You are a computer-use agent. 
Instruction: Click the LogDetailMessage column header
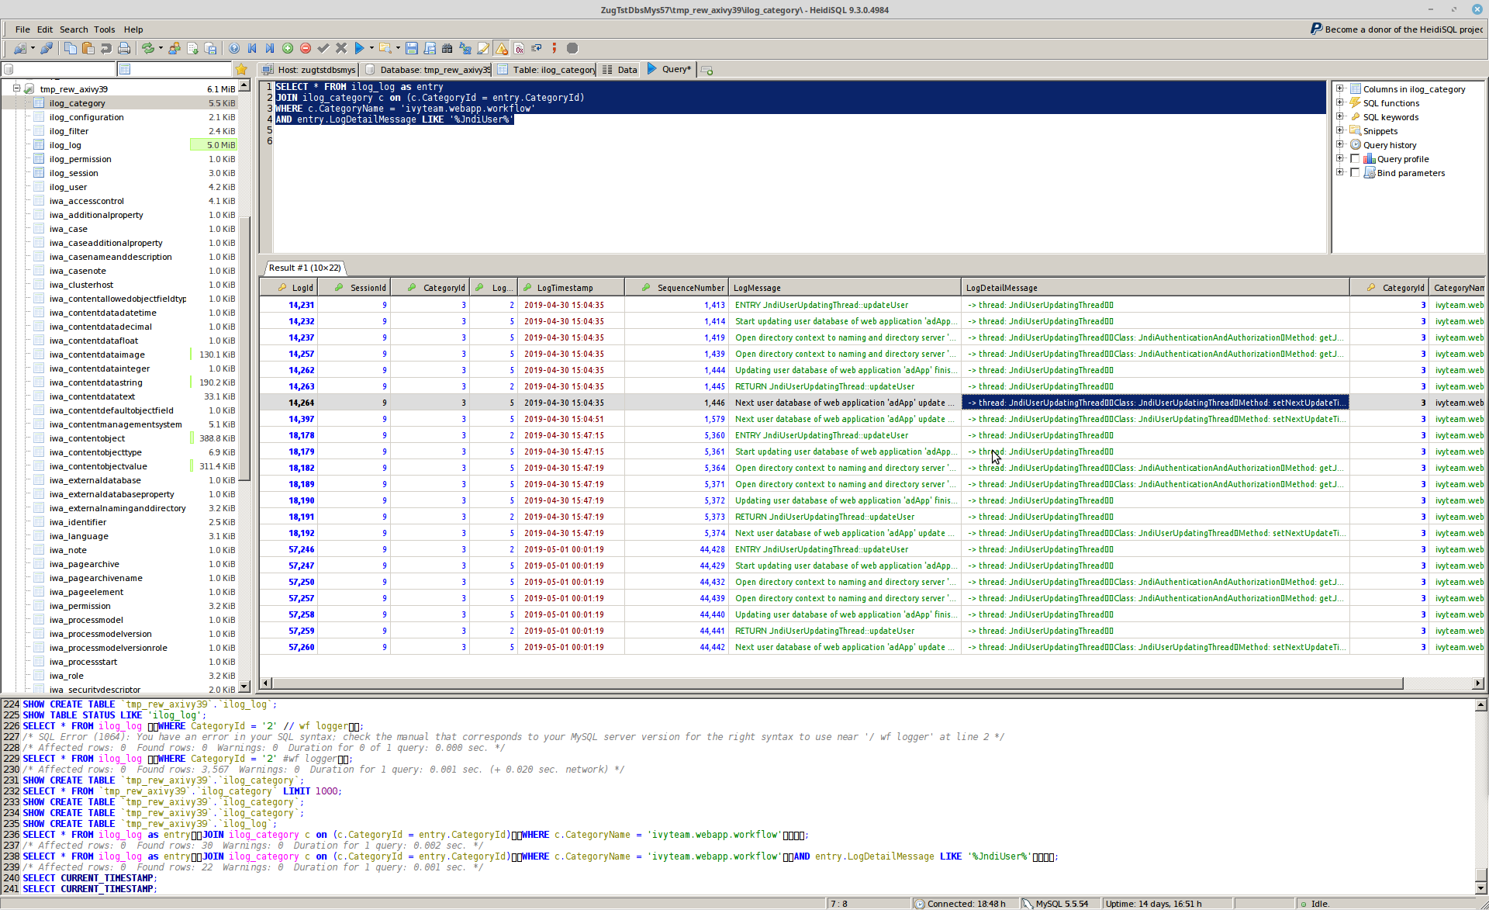(x=1155, y=288)
